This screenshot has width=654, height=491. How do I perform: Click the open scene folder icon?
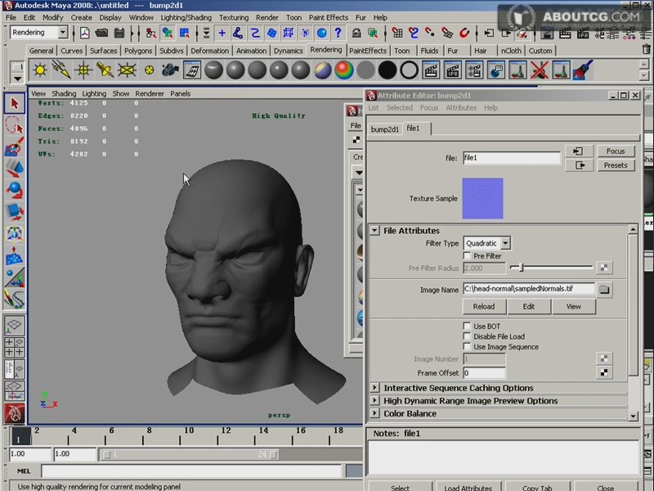(101, 33)
